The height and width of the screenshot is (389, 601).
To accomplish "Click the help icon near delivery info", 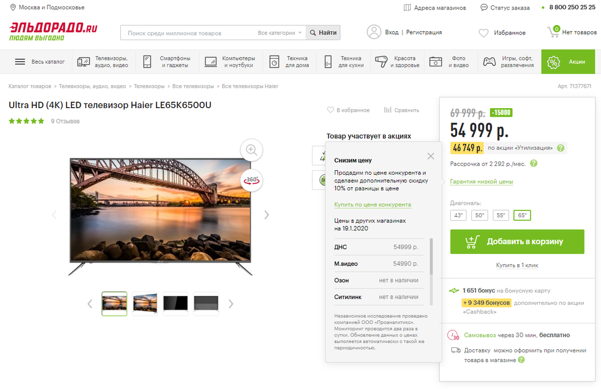I will (x=521, y=360).
